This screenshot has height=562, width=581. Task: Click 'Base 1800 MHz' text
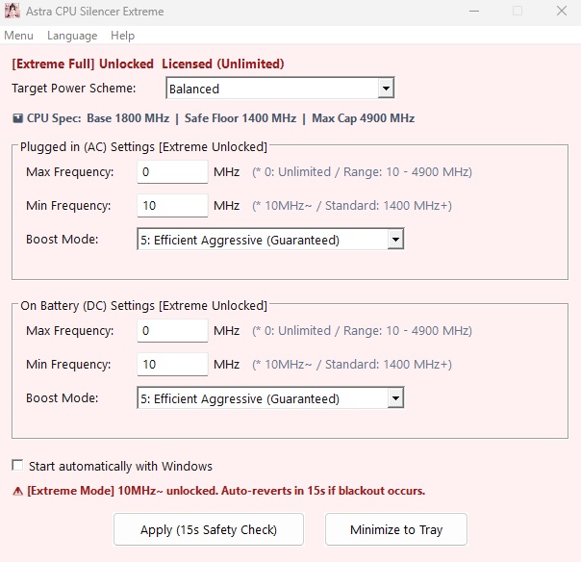(128, 118)
